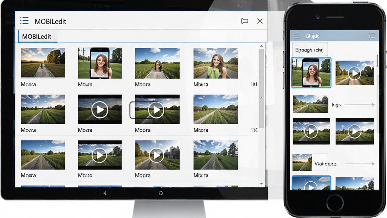Play the video with rounded rectangle overlay
This screenshot has height=218, width=387.
(156, 109)
